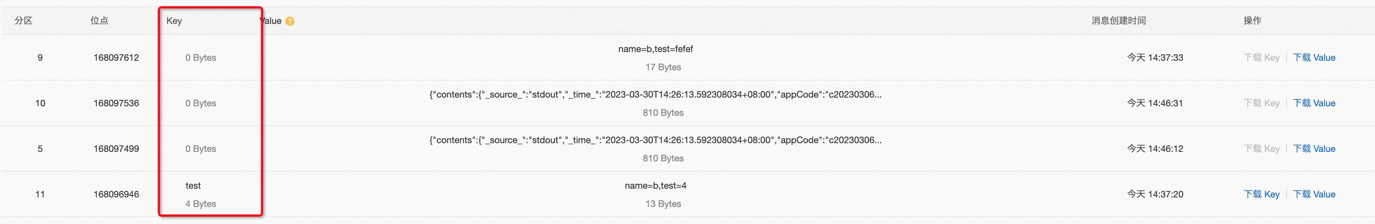Click the name=b,test=fefef value text
The width and height of the screenshot is (1375, 224).
[x=656, y=49]
